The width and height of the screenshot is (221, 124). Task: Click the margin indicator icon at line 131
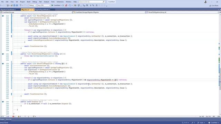3,54
